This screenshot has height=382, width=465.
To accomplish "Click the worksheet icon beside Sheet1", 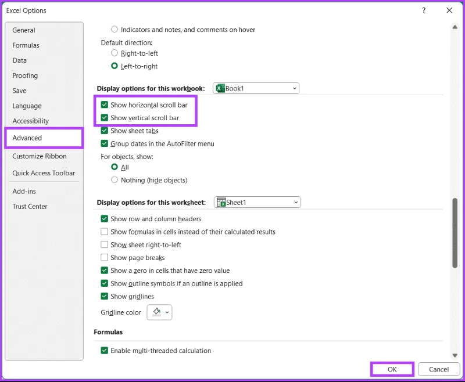I will 221,202.
